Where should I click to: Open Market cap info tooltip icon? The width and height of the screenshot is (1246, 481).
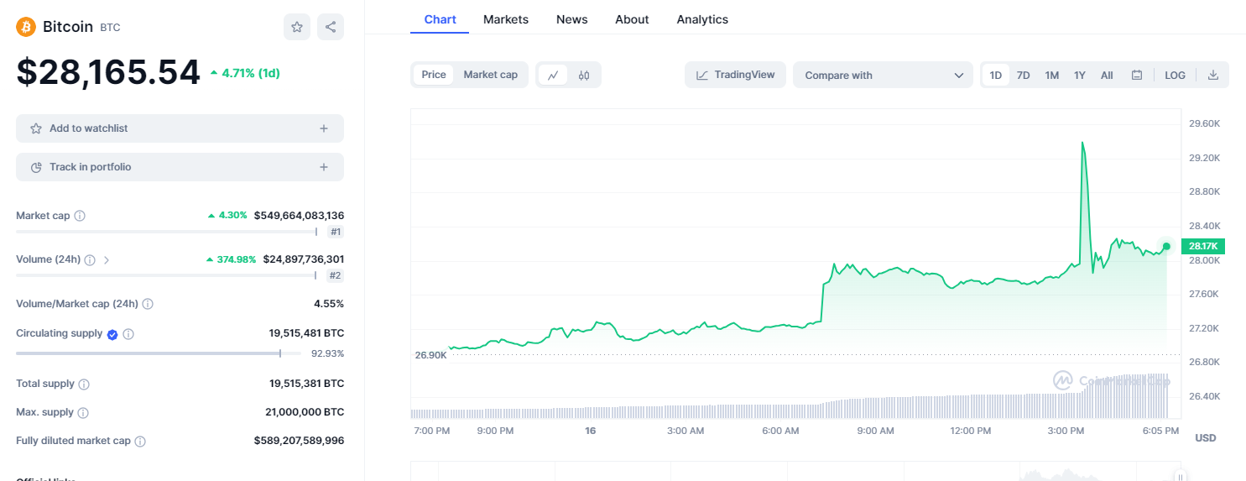click(80, 216)
